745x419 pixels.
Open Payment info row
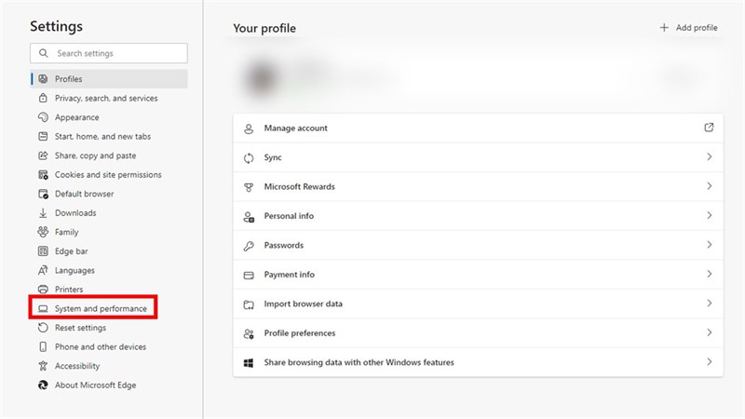(x=478, y=275)
